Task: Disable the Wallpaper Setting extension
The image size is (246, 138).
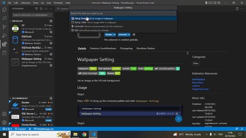Action: pos(108,34)
